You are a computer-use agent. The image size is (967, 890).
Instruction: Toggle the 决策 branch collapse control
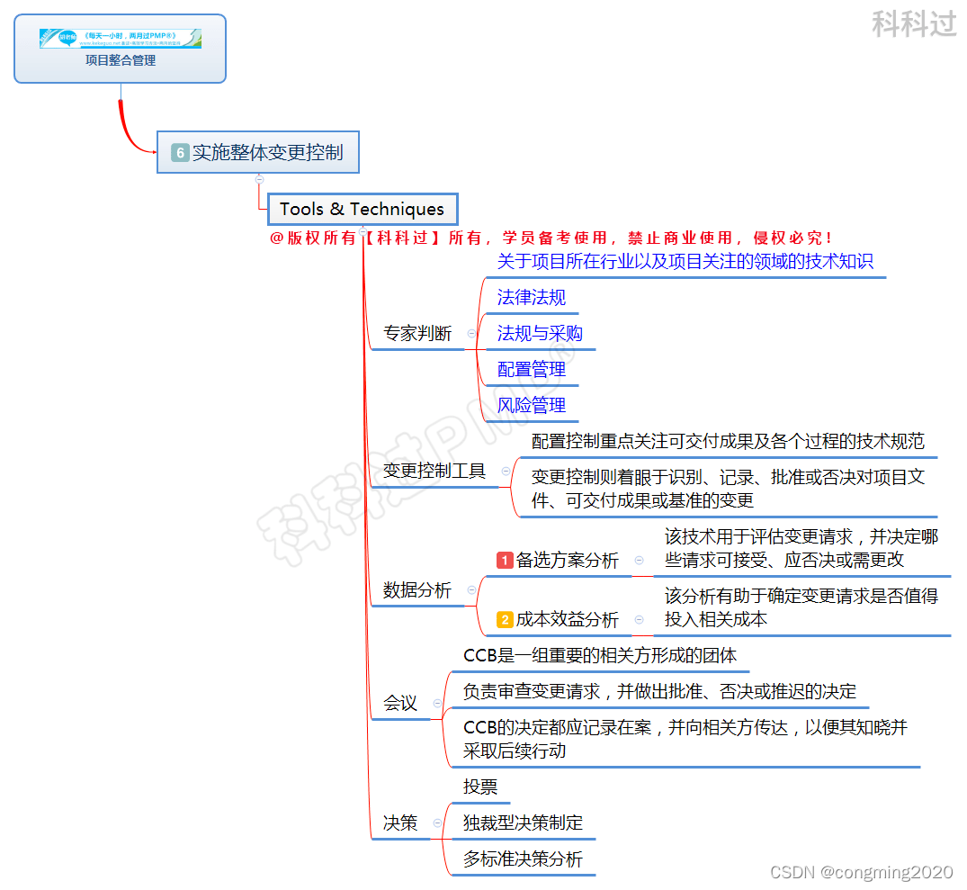437,823
